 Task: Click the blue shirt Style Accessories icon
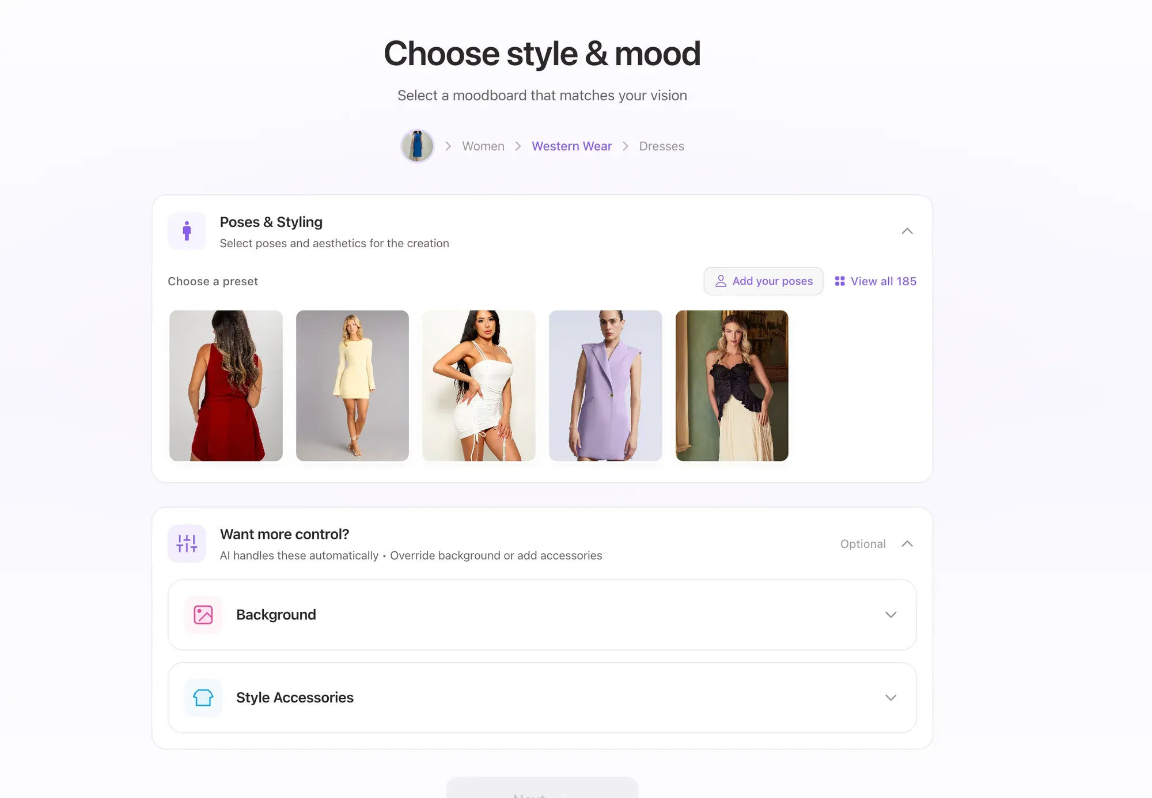coord(203,698)
